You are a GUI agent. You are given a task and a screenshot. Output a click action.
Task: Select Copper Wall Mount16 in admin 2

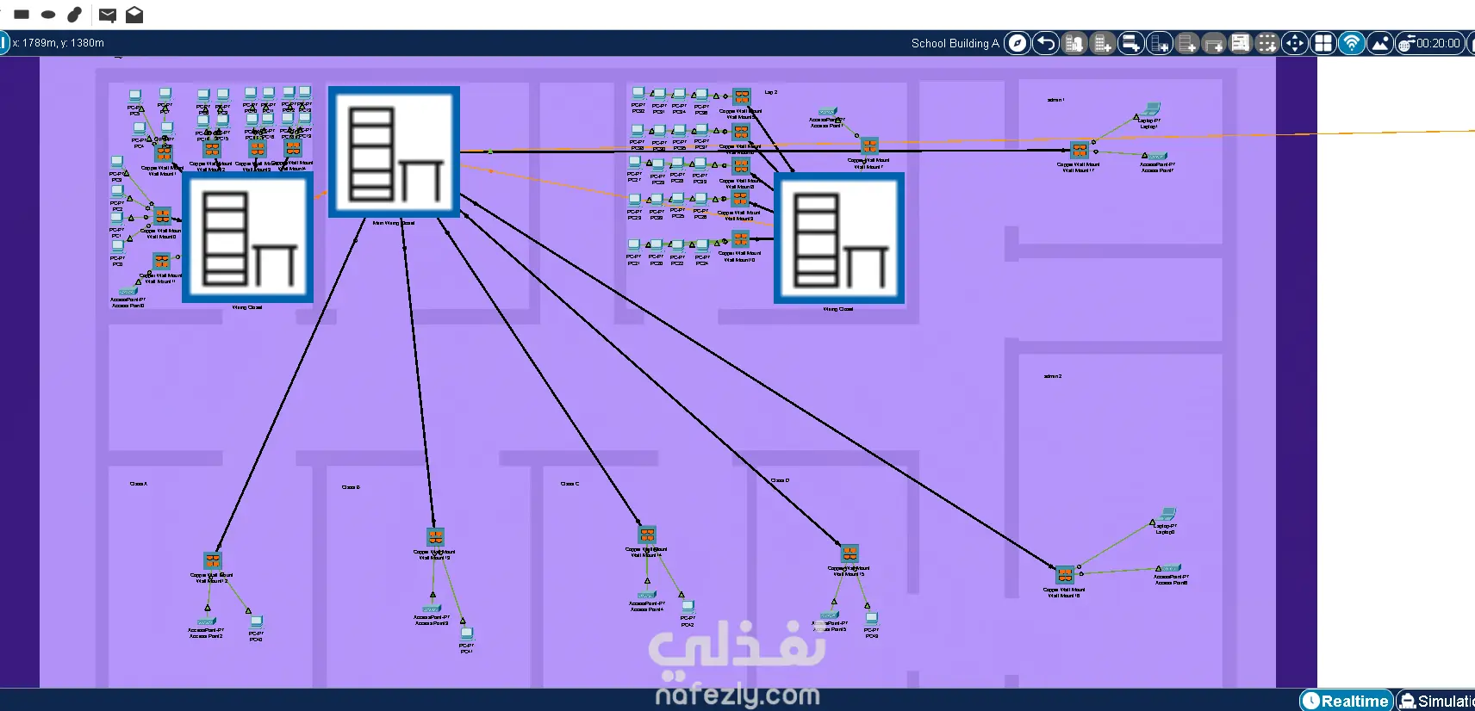pos(1065,574)
